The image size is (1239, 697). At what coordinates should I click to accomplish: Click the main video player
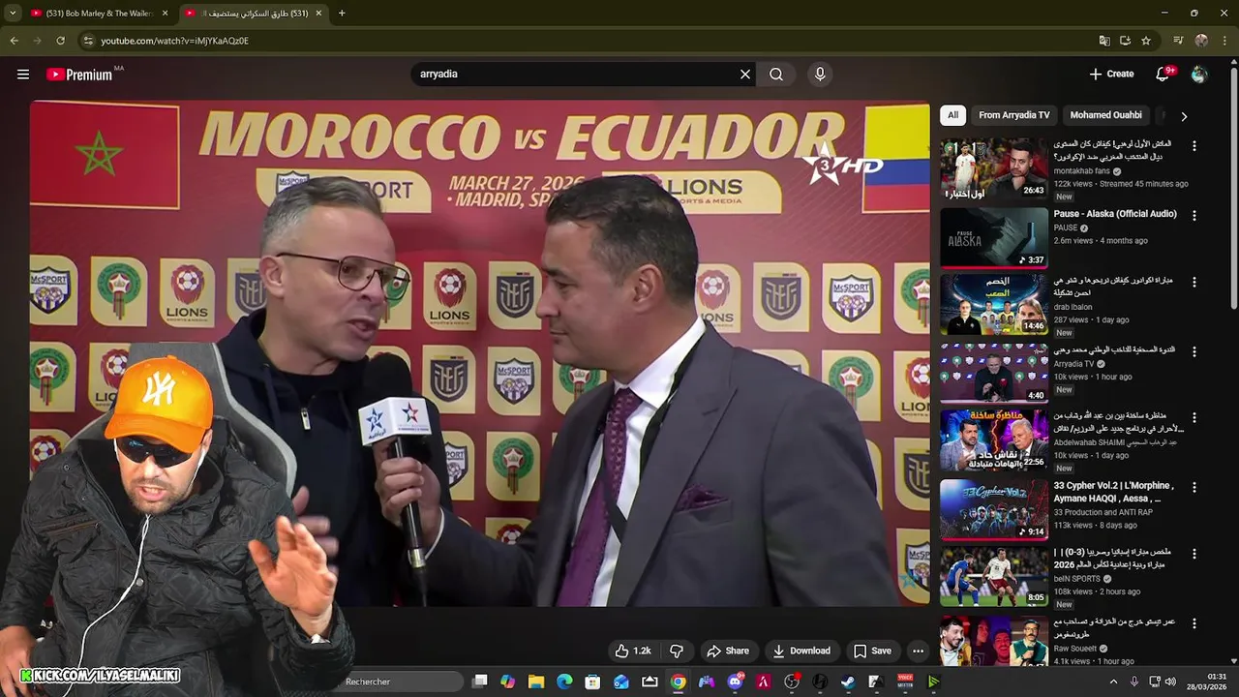point(479,353)
